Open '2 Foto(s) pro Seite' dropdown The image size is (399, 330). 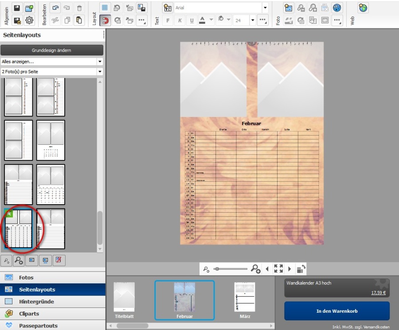pos(100,71)
